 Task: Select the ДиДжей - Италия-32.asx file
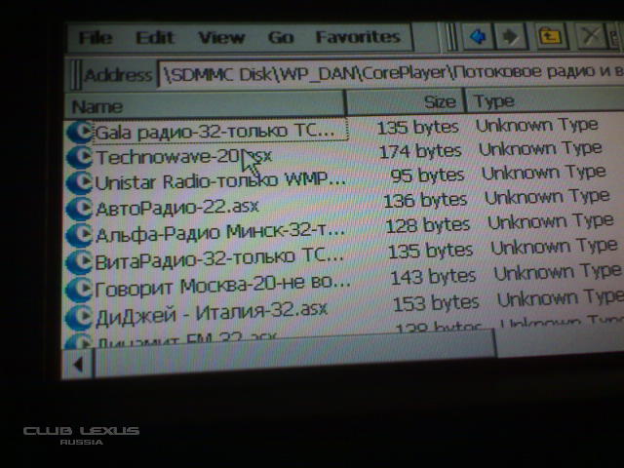pyautogui.click(x=211, y=313)
